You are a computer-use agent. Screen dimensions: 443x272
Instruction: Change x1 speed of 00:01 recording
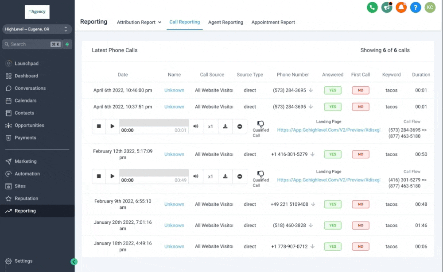[x=210, y=126]
